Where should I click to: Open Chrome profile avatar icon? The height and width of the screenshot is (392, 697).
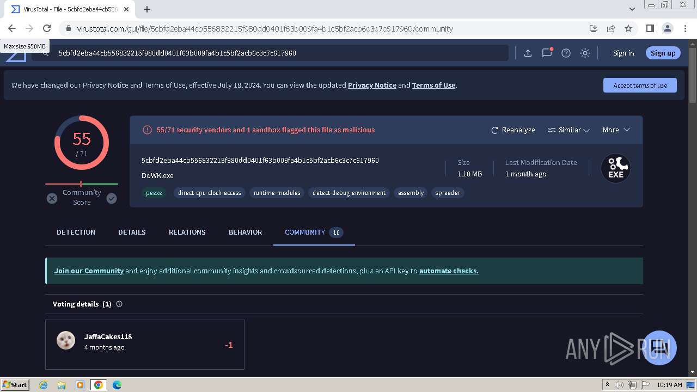(x=667, y=28)
